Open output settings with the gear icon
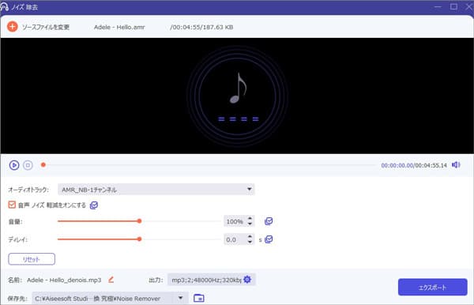 coord(247,280)
